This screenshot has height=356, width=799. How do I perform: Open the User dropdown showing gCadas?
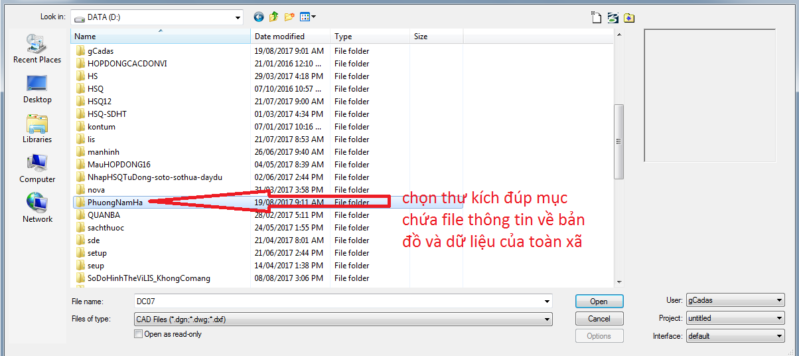(778, 301)
